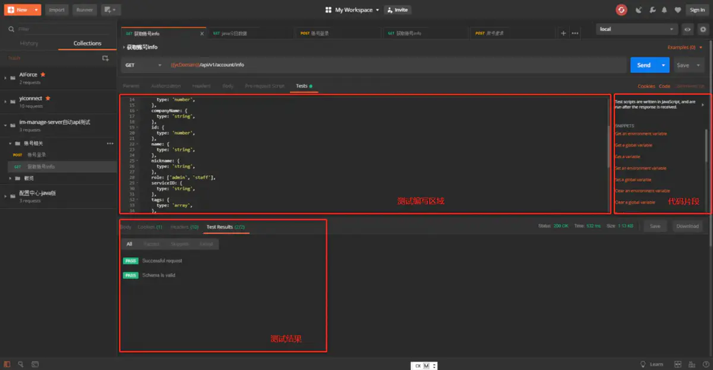
Task: Open the three-dot tab options menu
Action: [575, 33]
